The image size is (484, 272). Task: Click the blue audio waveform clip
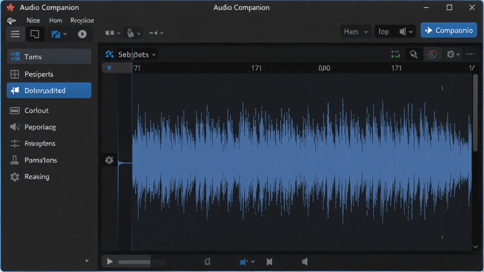[x=302, y=161]
